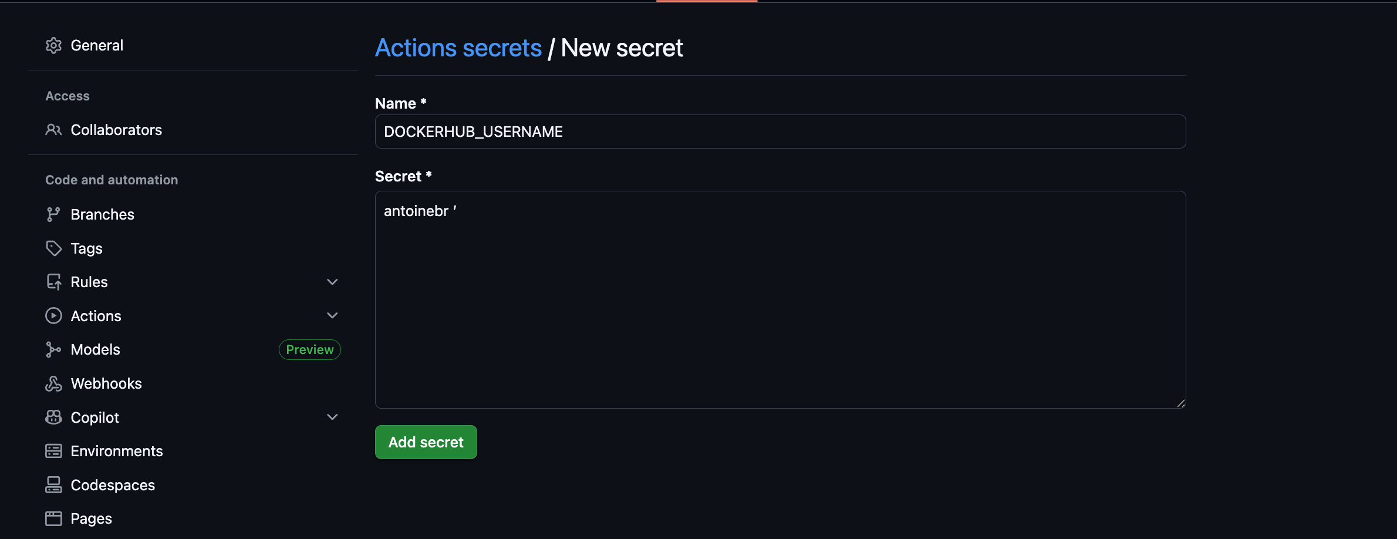1397x539 pixels.
Task: Click into the secret Name field
Action: coord(780,132)
